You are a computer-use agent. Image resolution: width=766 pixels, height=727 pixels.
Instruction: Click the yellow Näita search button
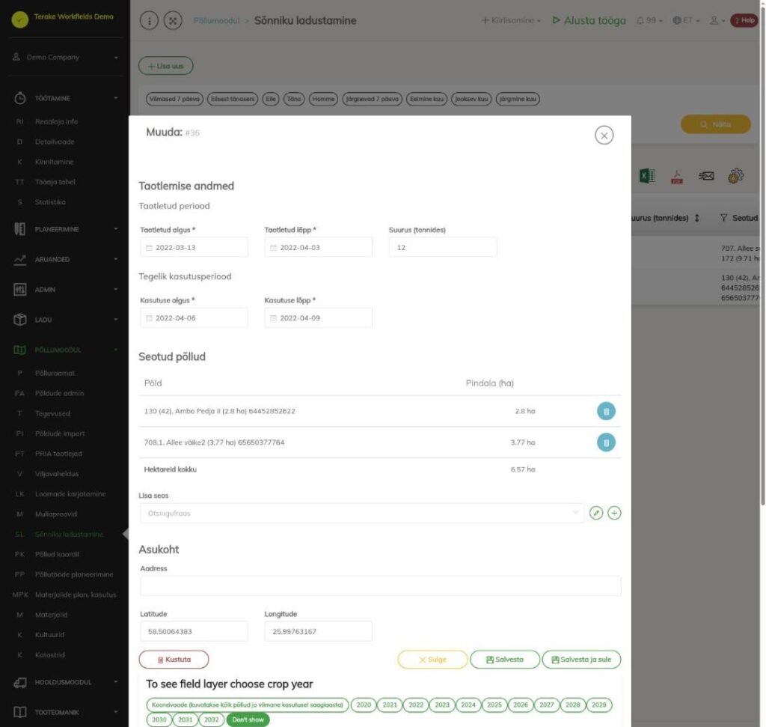pos(716,124)
